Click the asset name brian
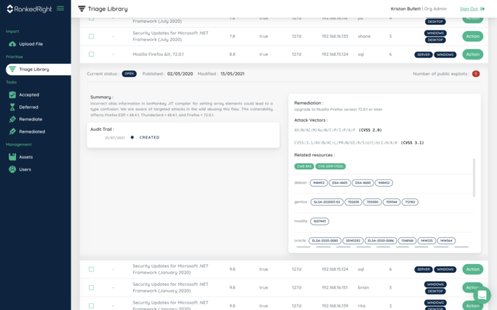This screenshot has height=310, width=497. (x=363, y=287)
